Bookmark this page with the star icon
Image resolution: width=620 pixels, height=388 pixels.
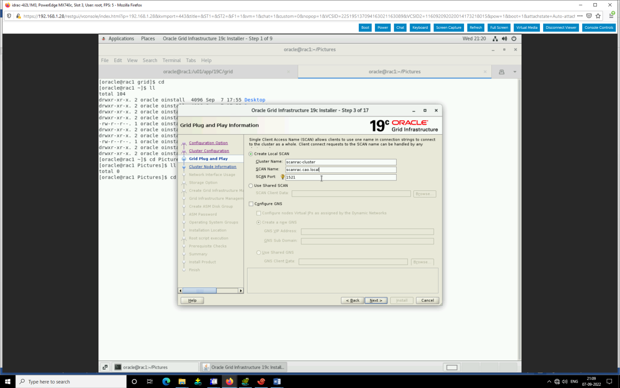(598, 16)
